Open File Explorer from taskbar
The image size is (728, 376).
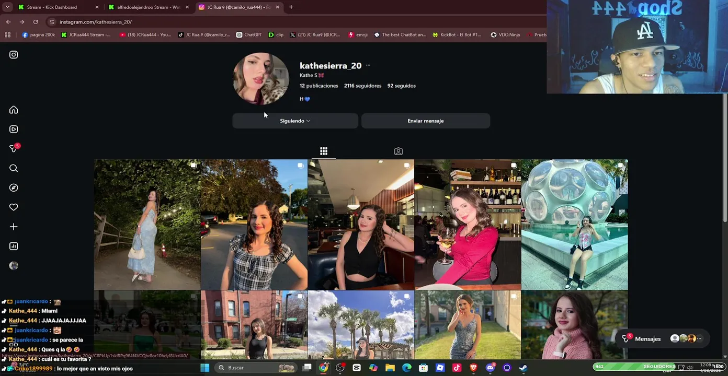390,368
